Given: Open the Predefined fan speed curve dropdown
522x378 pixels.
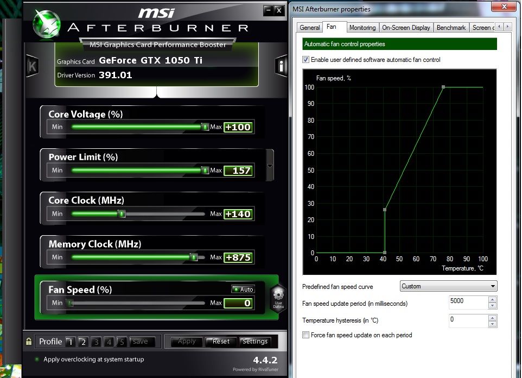Looking at the screenshot, I should point(448,286).
